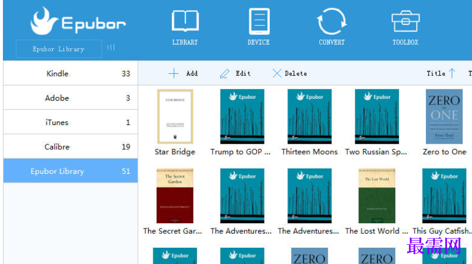This screenshot has width=472, height=264.
Task: Toggle title sort order arrow
Action: coord(452,73)
